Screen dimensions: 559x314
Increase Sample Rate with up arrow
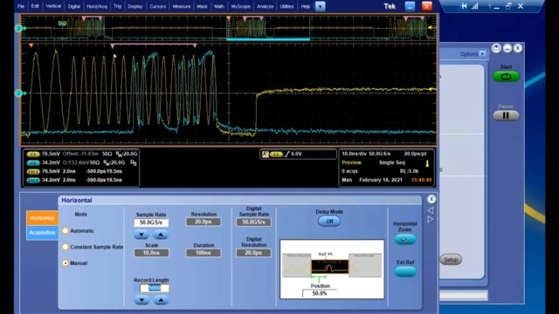coord(161,235)
